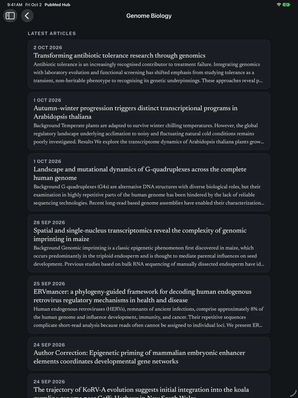Go back using the chevron arrow
Viewport: 298px width, 398px height.
(27, 16)
